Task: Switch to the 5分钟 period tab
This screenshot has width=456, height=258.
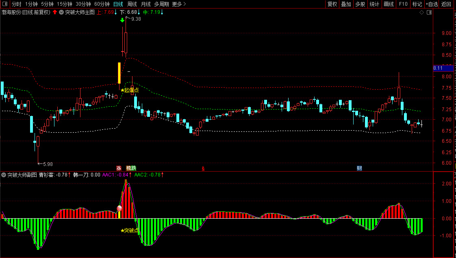Action: [x=47, y=4]
